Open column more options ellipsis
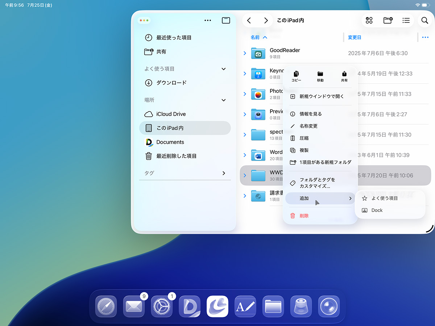 426,37
